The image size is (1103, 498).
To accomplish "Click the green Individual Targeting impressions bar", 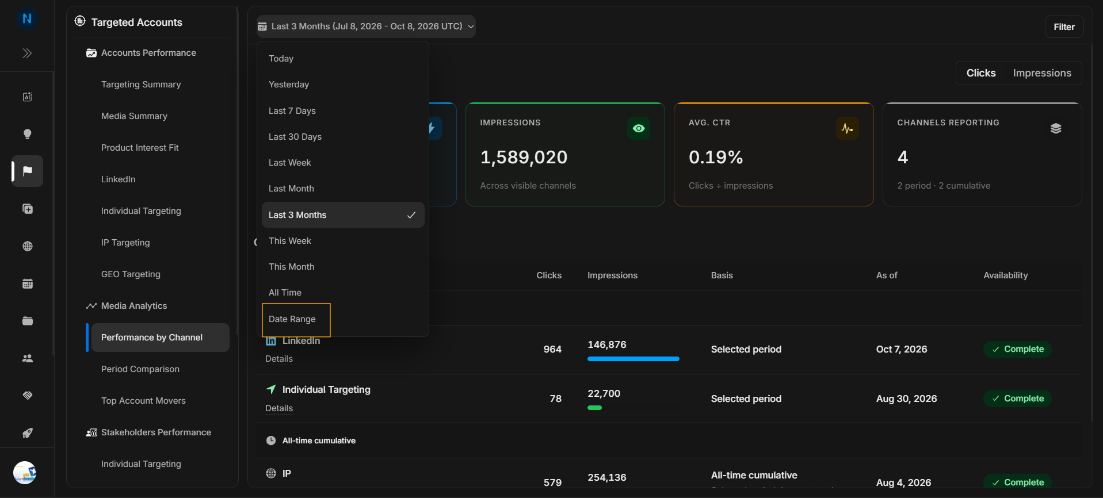I will [x=594, y=408].
